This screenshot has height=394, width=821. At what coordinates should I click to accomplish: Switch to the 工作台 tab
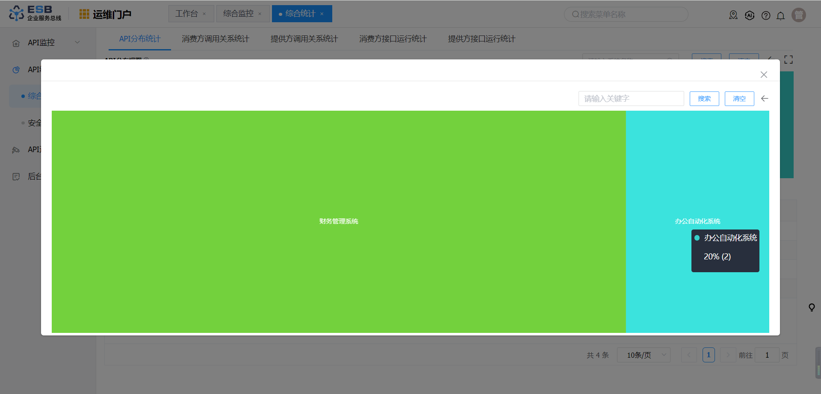click(187, 14)
